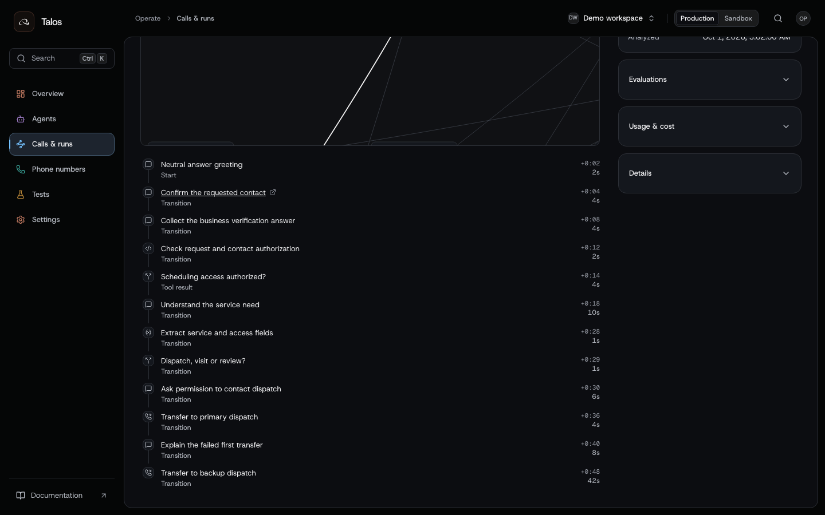Viewport: 825px width, 515px height.
Task: Switch environment to Sandbox
Action: (738, 18)
